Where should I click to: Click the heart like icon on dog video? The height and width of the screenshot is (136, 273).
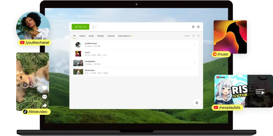click(45, 88)
